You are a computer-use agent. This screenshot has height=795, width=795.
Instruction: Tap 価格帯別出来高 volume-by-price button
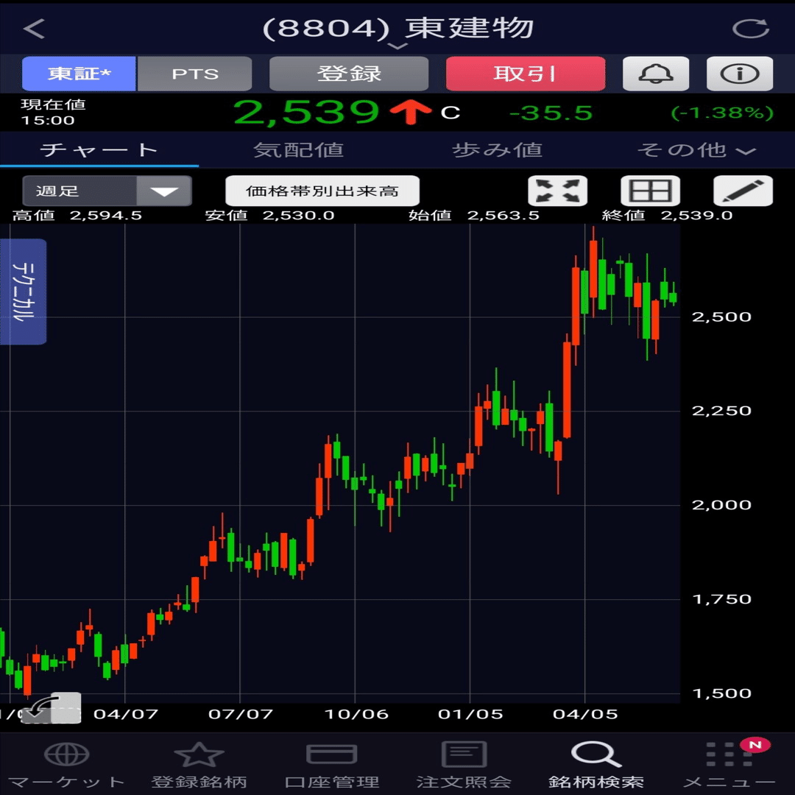[322, 191]
